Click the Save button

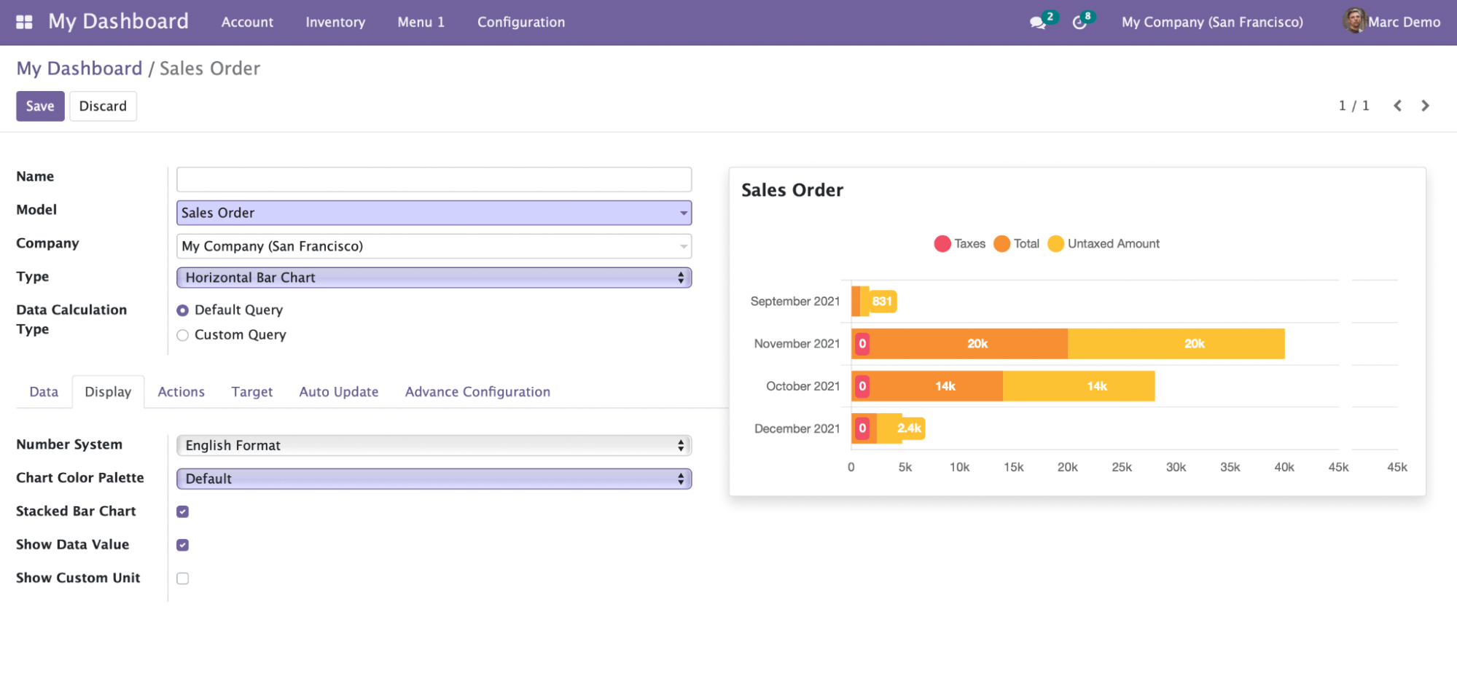click(x=40, y=106)
